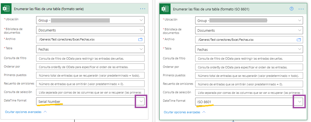Open file picker folder icon in ISO 8601 card

coord(299,40)
